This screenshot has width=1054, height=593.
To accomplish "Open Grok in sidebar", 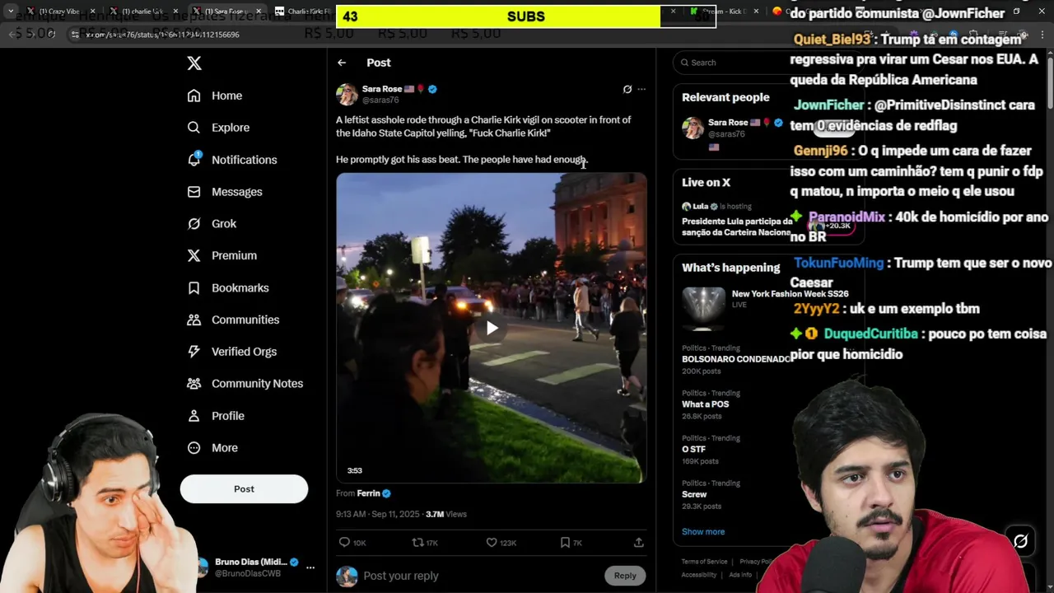I will tap(212, 224).
